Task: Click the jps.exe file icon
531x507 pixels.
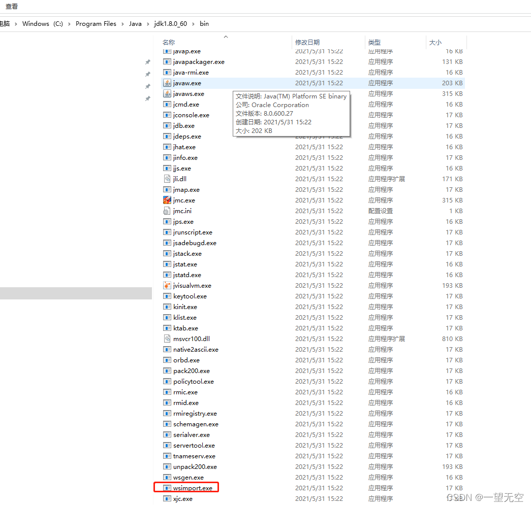Action: coord(167,222)
